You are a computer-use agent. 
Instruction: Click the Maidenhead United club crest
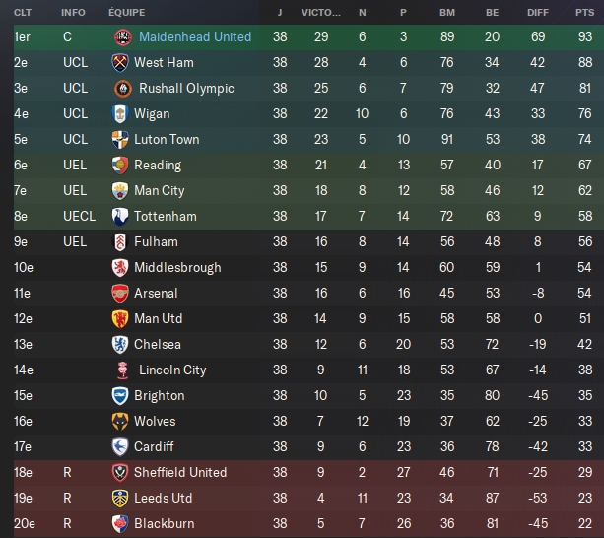(x=123, y=36)
